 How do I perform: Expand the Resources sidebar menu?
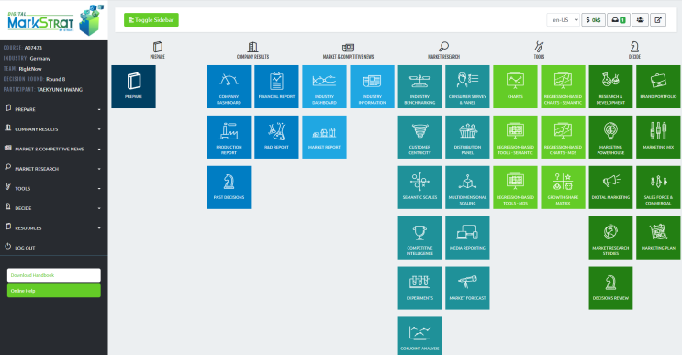tap(54, 227)
